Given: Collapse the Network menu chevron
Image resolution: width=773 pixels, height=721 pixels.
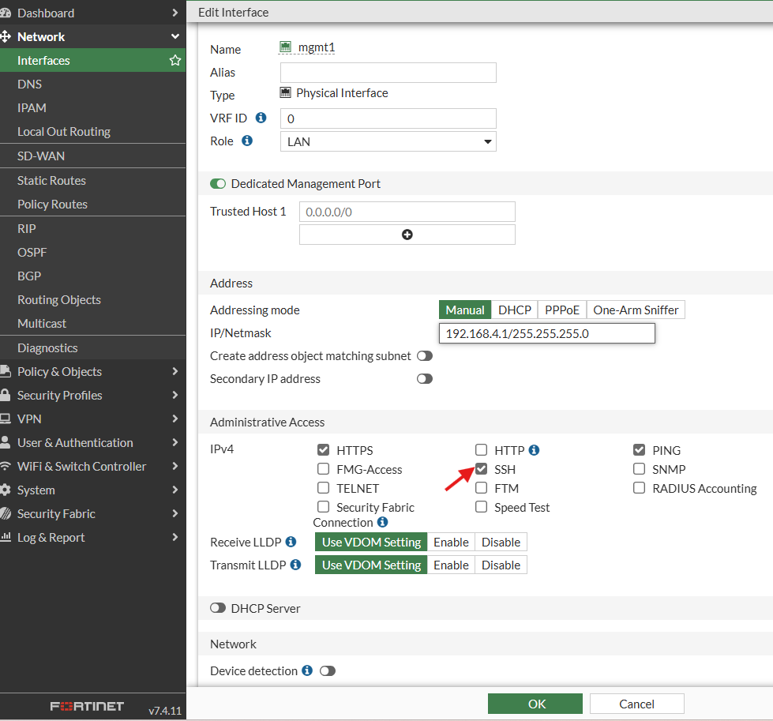Looking at the screenshot, I should (175, 36).
